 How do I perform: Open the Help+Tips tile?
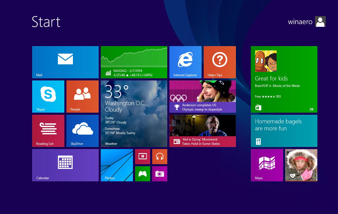coord(220,62)
